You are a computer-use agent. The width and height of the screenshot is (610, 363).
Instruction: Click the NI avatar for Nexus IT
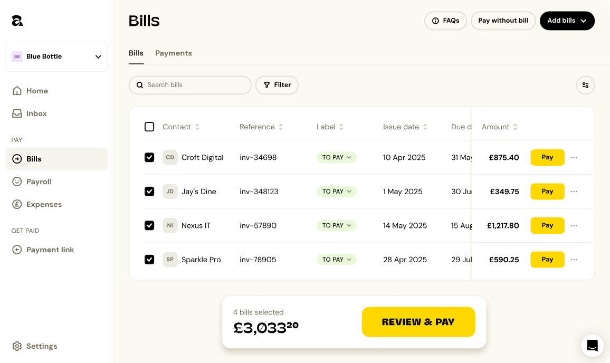tap(170, 225)
